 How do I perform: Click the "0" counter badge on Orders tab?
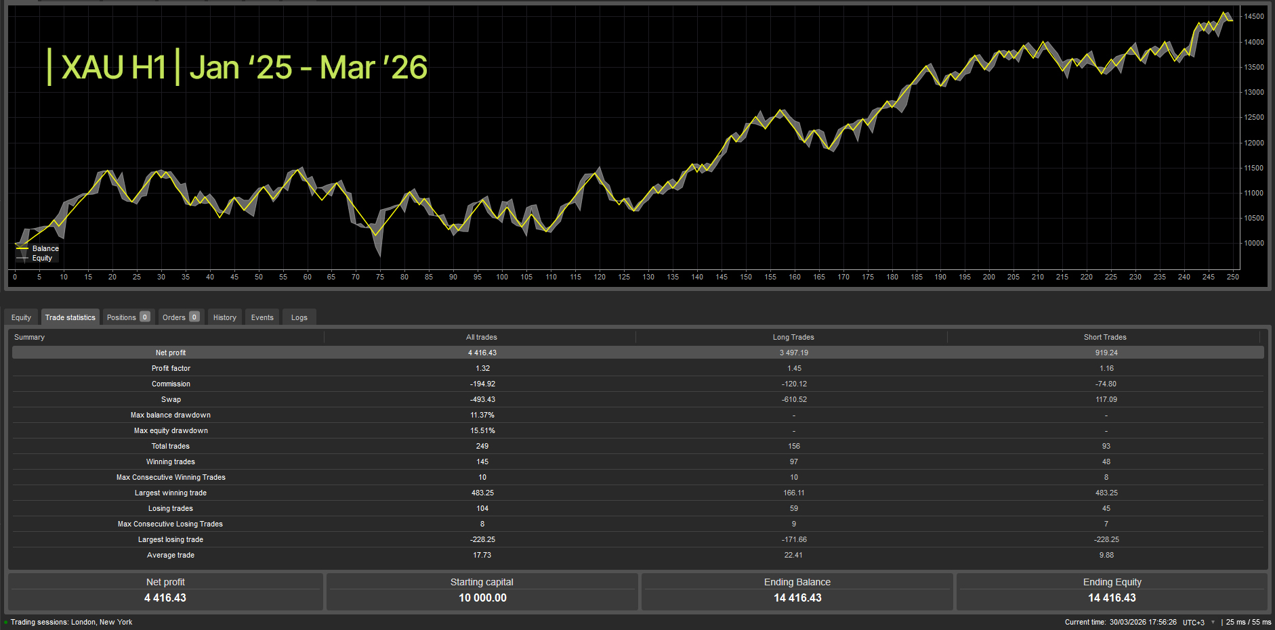(x=194, y=317)
